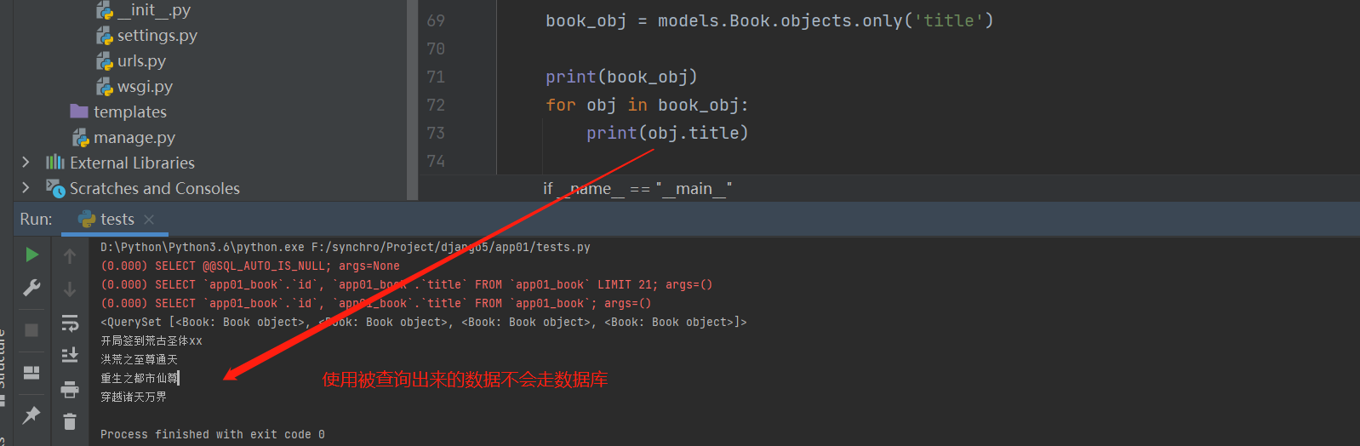
Task: Click the book_obj assignment code line
Action: pyautogui.click(x=769, y=20)
